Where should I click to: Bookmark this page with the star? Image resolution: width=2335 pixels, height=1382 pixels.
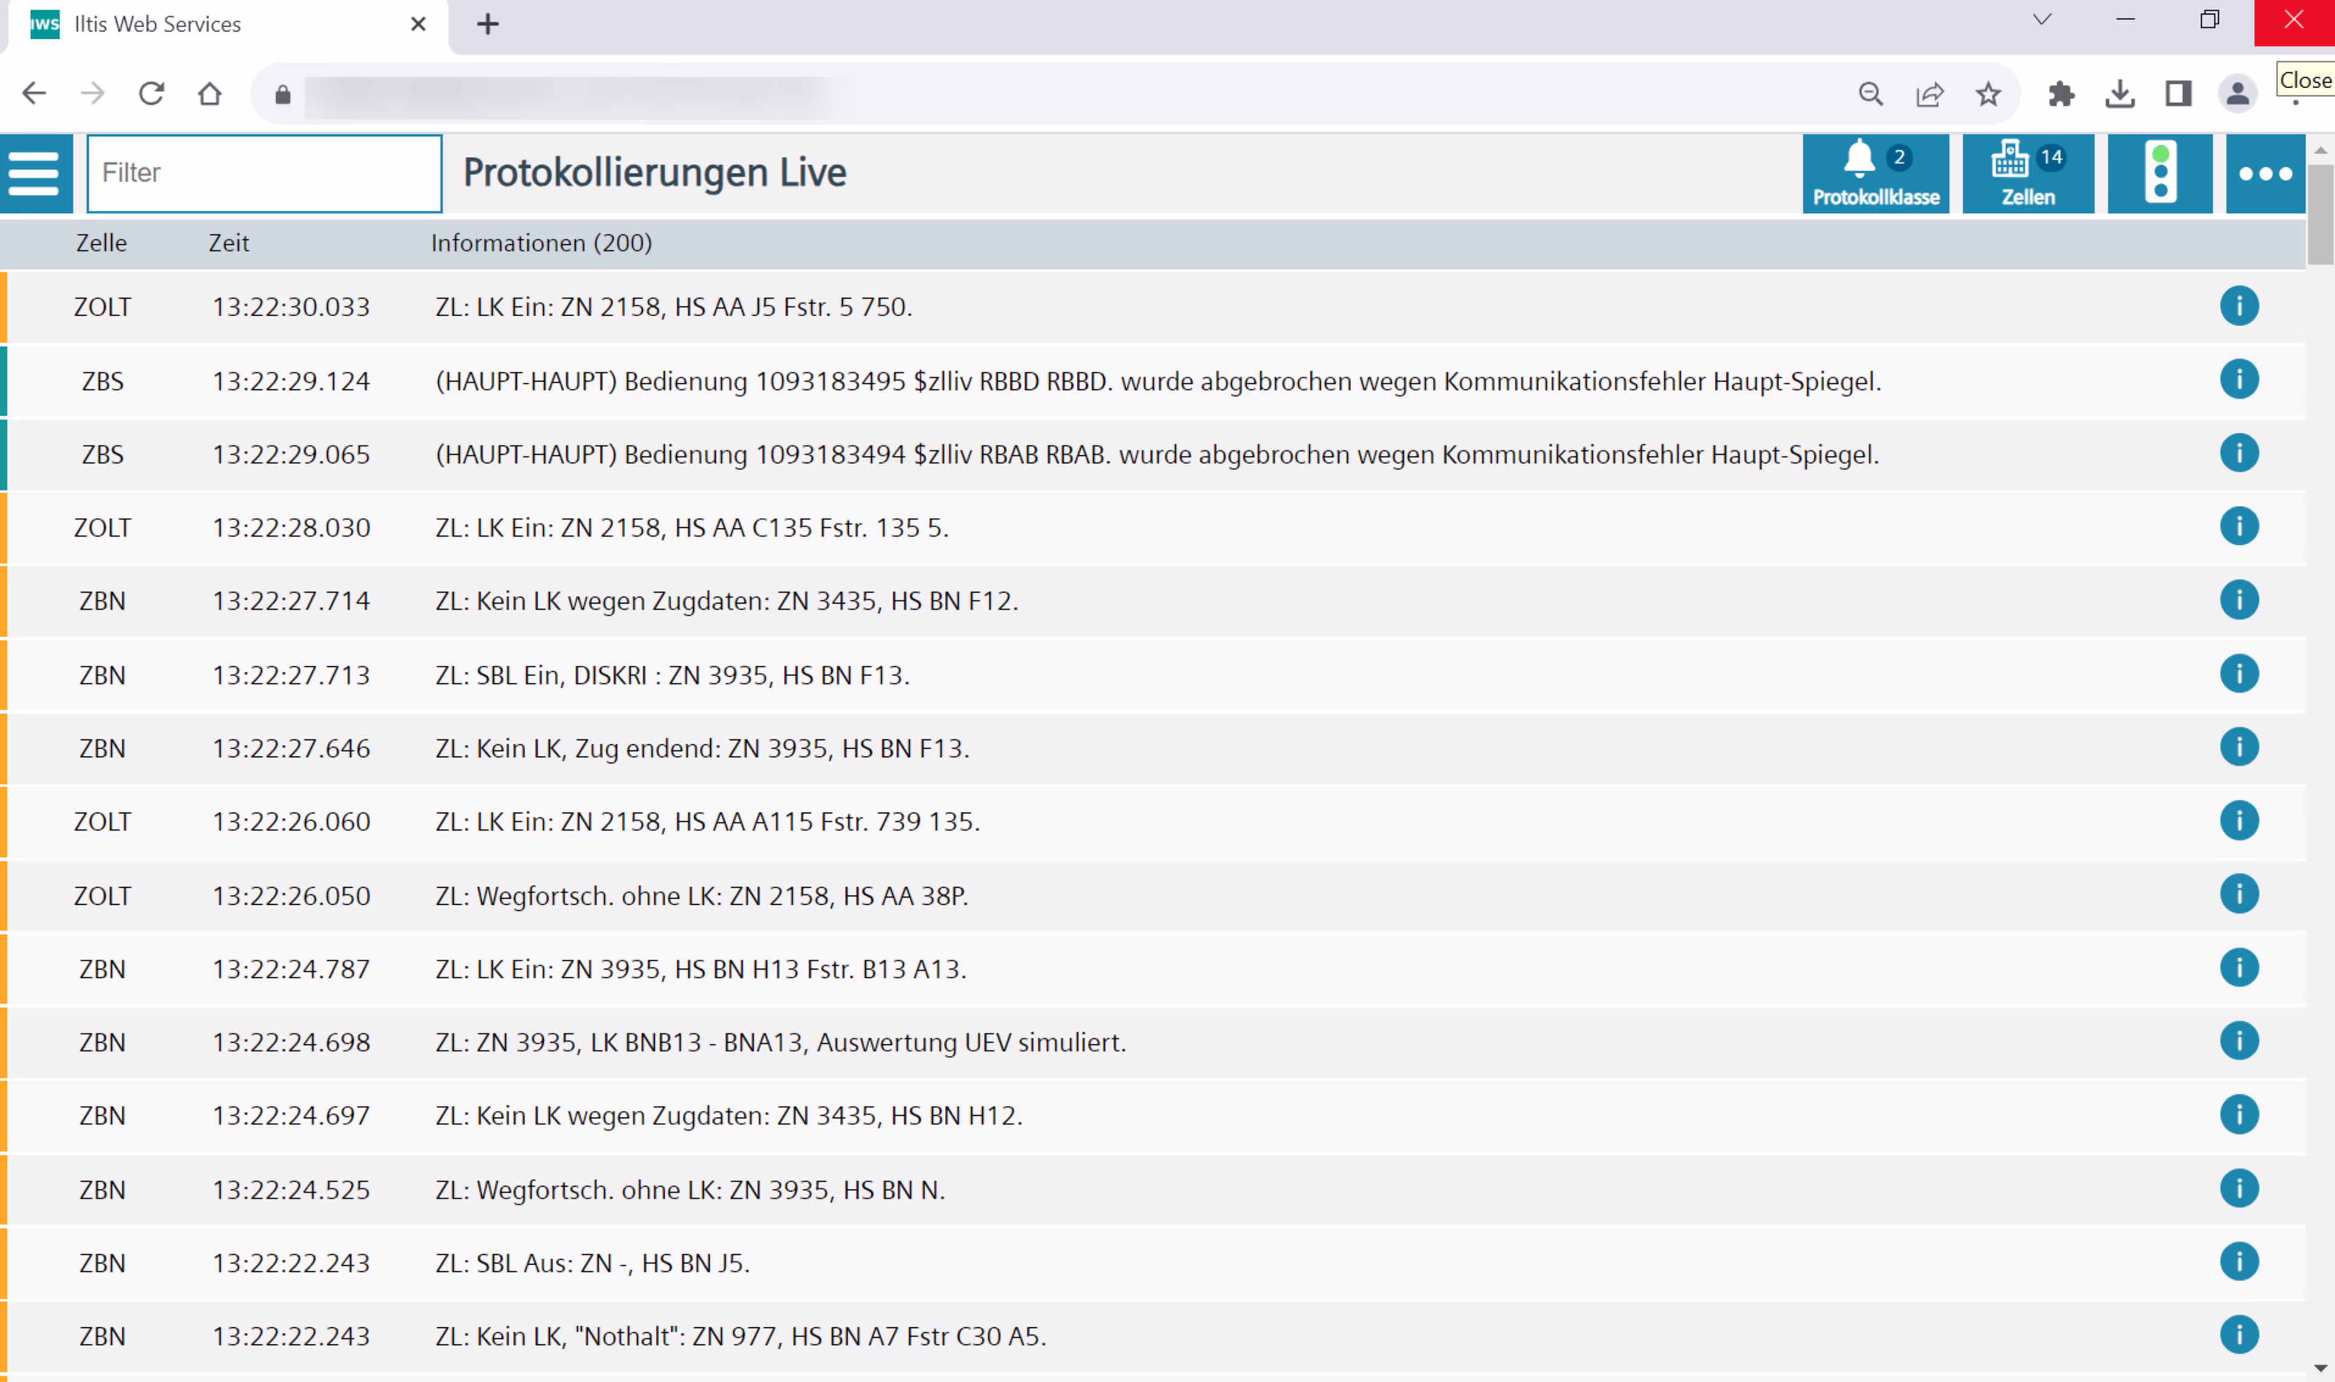1988,93
